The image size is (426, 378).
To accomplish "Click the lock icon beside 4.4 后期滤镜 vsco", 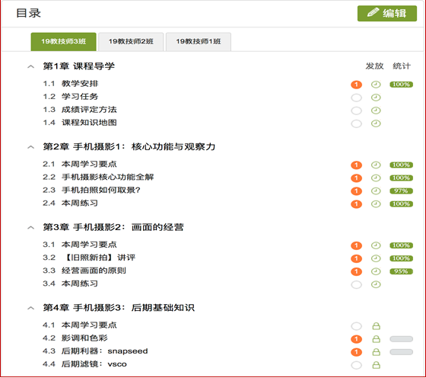I will (376, 365).
